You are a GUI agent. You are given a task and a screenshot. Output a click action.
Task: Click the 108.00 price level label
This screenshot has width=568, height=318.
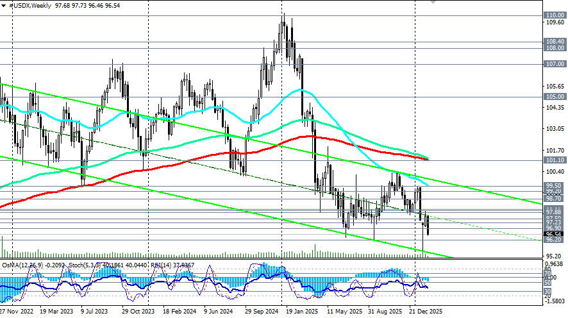[555, 48]
